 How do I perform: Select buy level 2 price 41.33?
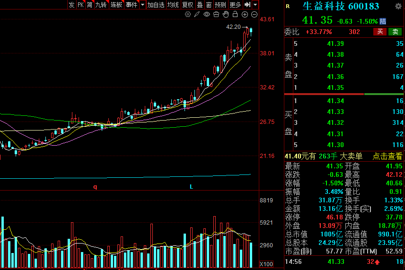[335, 112]
